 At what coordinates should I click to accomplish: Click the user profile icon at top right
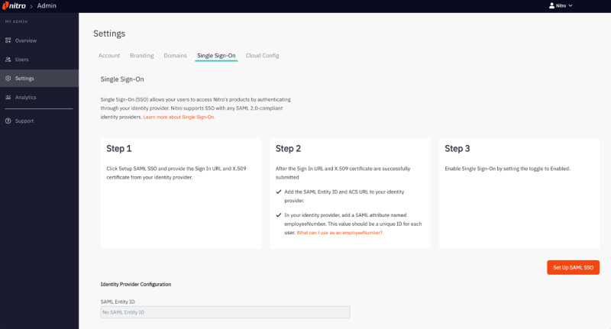(551, 6)
